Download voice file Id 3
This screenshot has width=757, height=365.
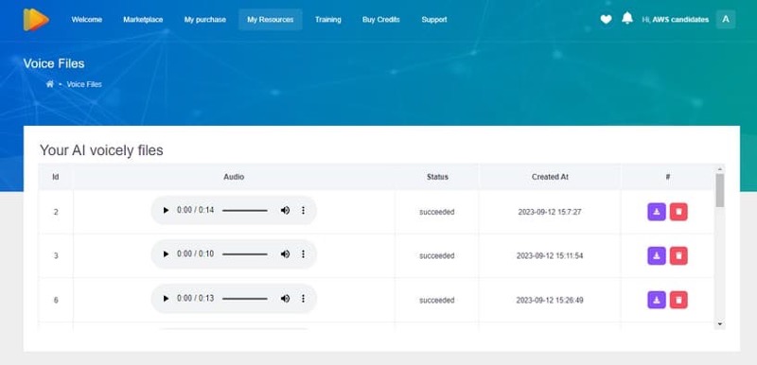click(657, 255)
